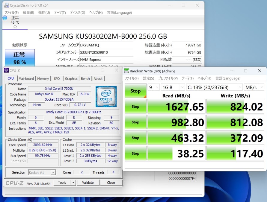Open 言語(Language) menu in CrystalDiskInfo

click(x=119, y=13)
